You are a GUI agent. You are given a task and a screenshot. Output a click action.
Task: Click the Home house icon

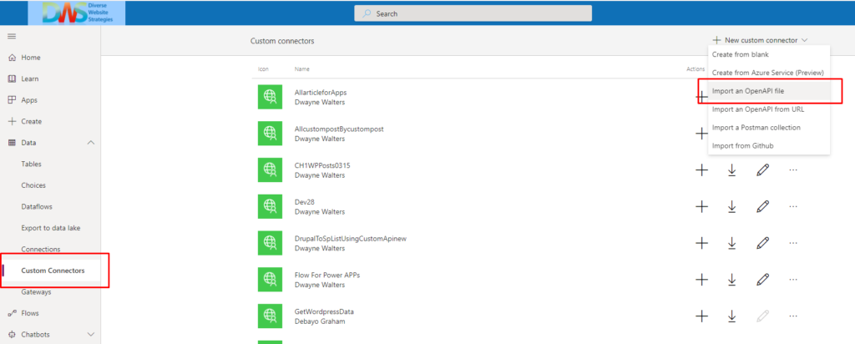(x=12, y=58)
